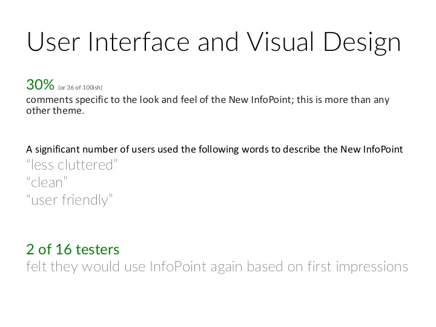The height and width of the screenshot is (327, 436).
Task: Select the word 'Visual' in the title
Action: tap(281, 42)
